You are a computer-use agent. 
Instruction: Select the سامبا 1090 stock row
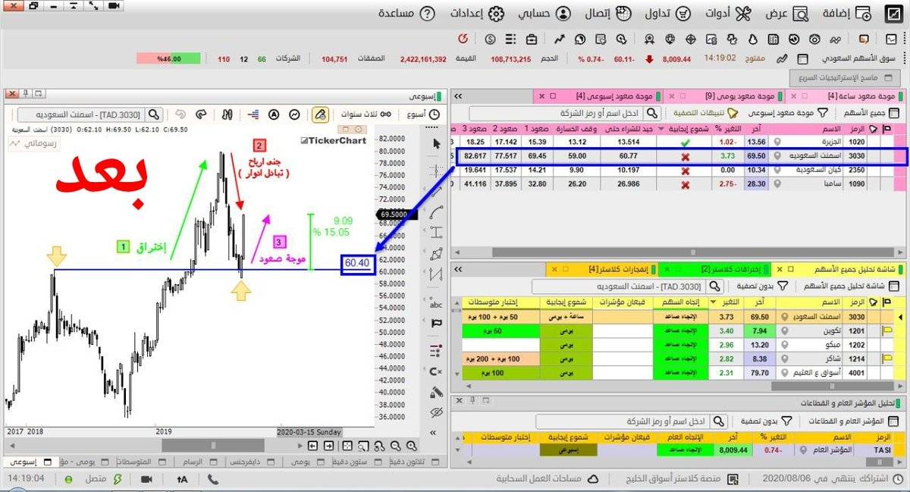click(x=679, y=184)
